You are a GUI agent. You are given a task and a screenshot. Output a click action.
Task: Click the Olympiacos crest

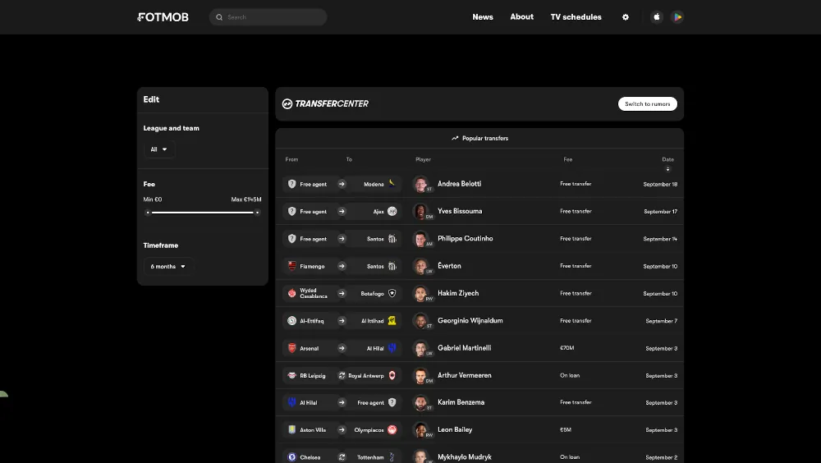pyautogui.click(x=392, y=429)
